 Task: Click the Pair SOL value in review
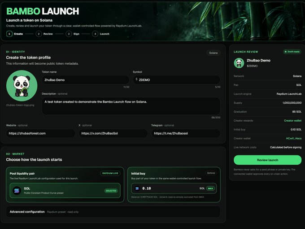click(299, 85)
